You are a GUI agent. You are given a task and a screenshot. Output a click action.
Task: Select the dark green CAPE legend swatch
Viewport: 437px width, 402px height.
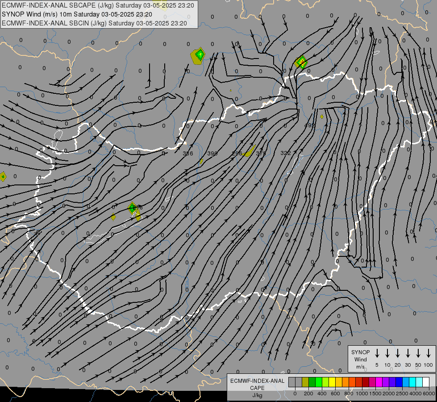312,382
